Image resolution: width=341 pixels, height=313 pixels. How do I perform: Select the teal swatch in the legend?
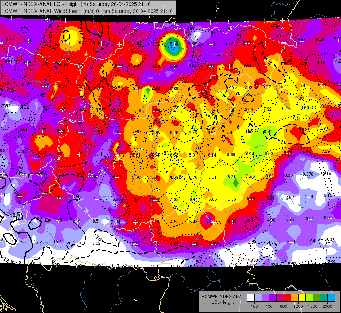[324, 298]
